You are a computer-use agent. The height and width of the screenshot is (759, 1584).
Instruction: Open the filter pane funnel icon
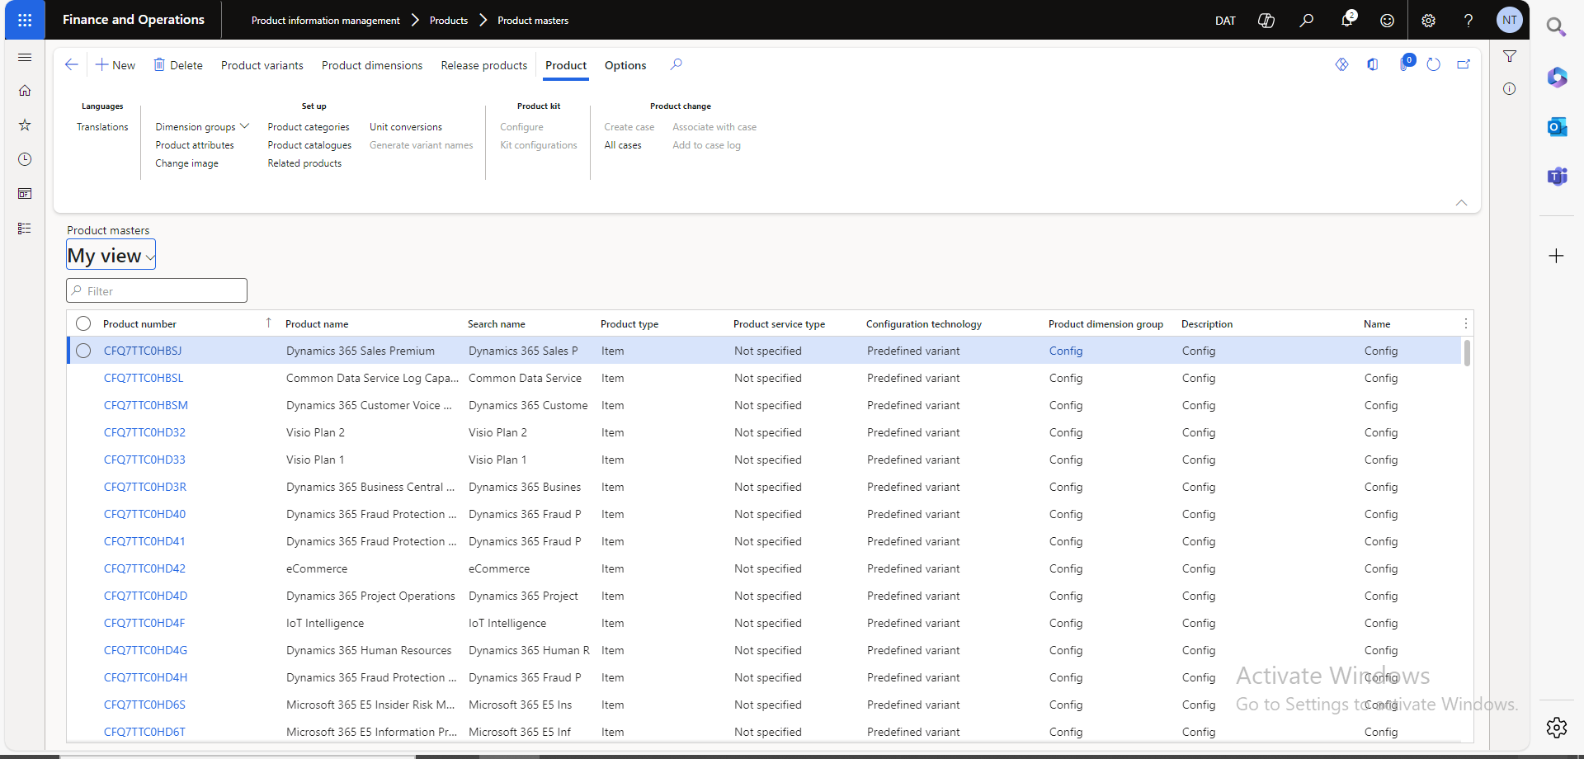click(1509, 56)
